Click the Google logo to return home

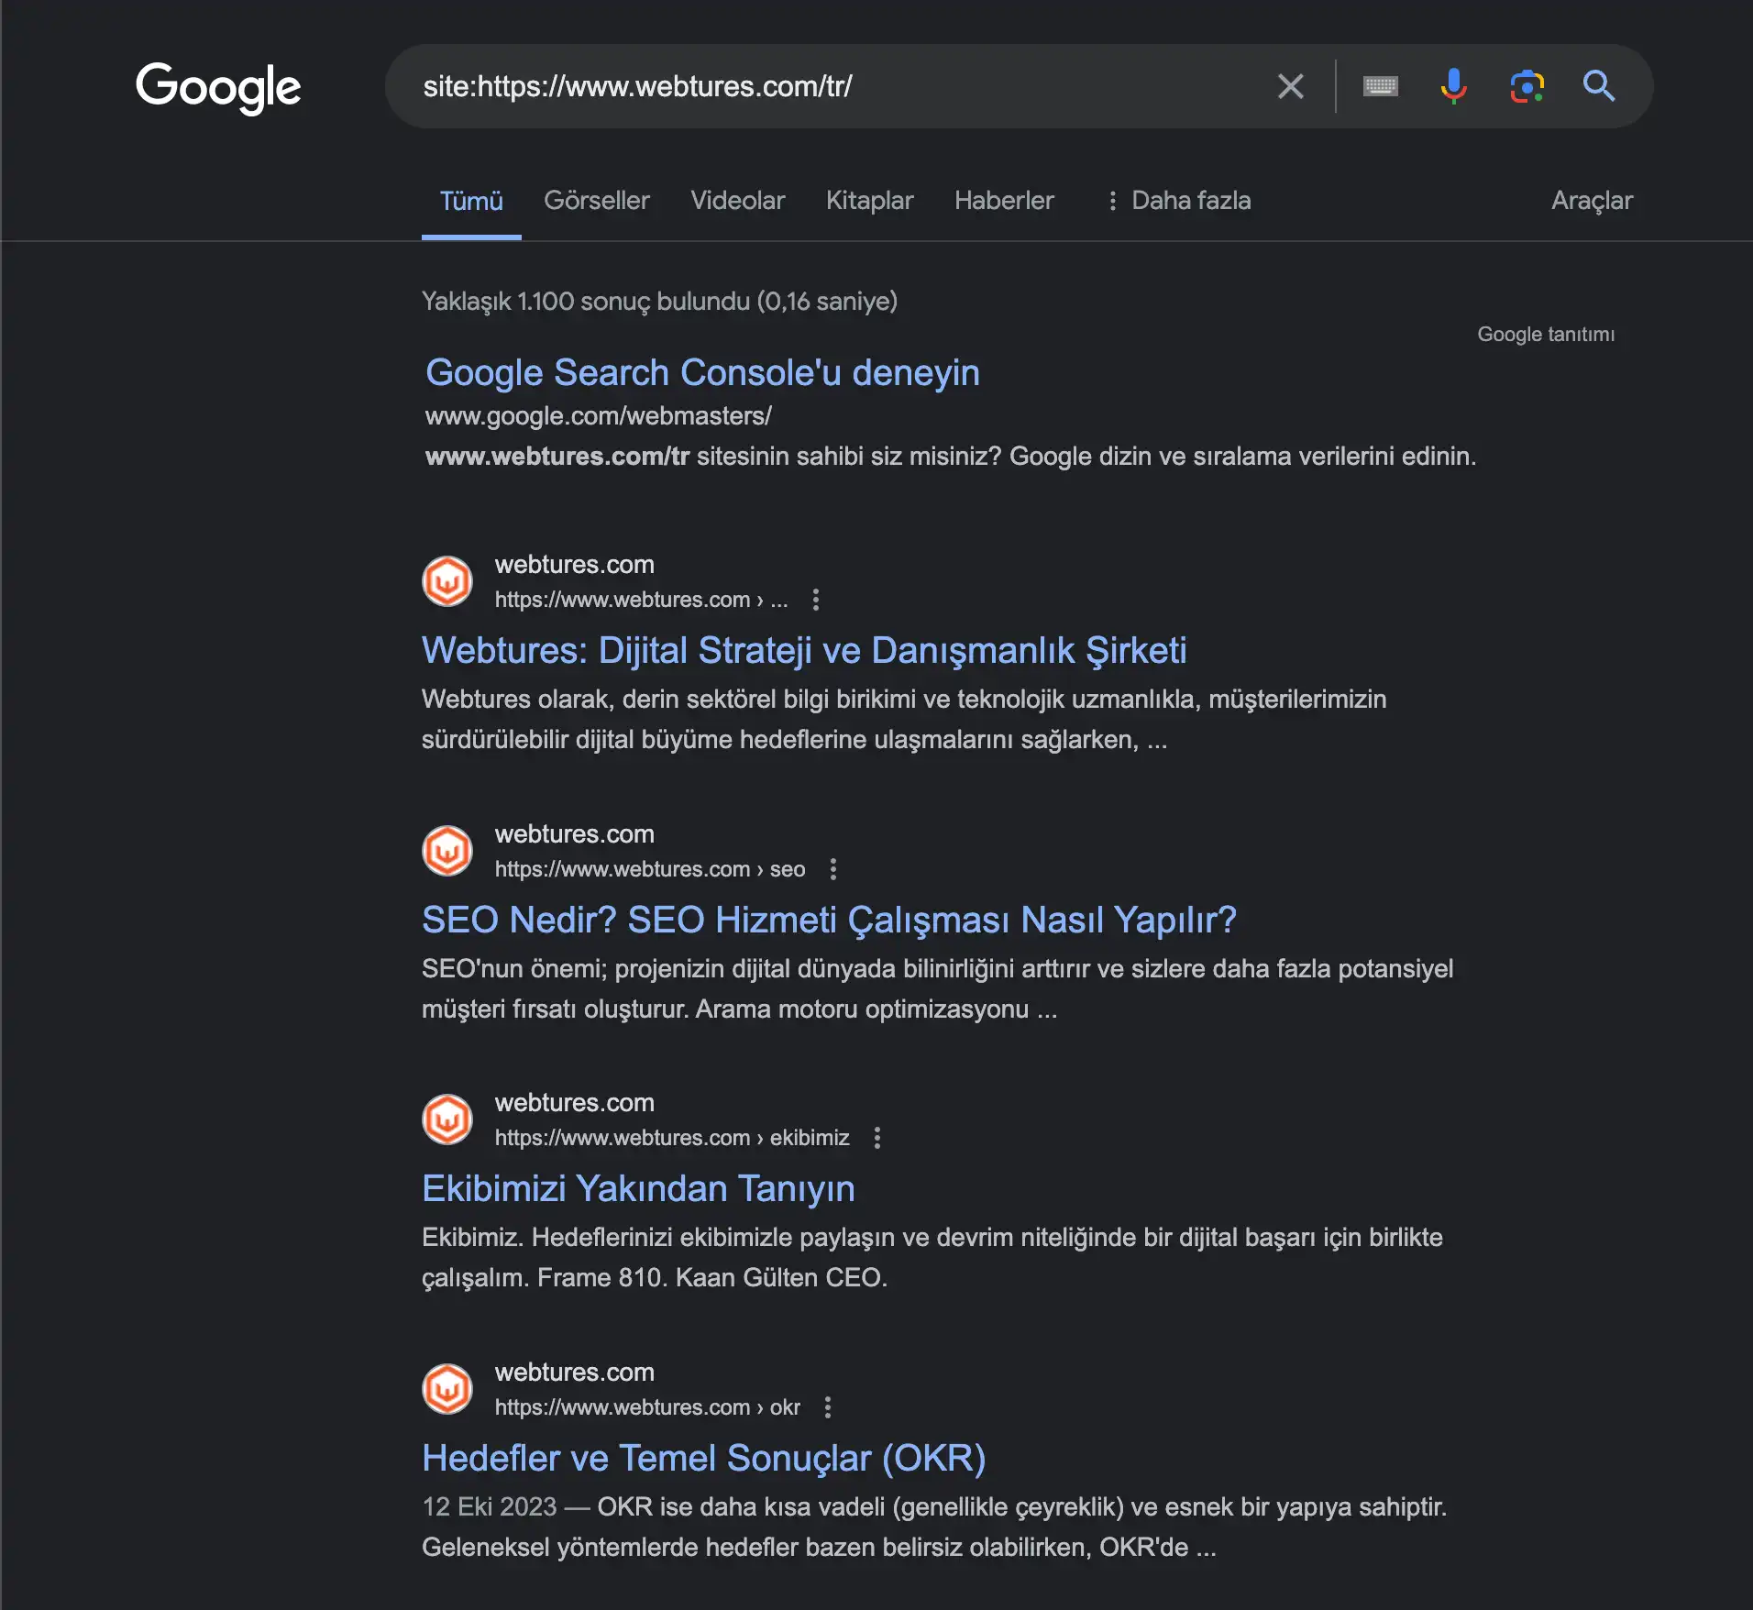click(x=217, y=87)
